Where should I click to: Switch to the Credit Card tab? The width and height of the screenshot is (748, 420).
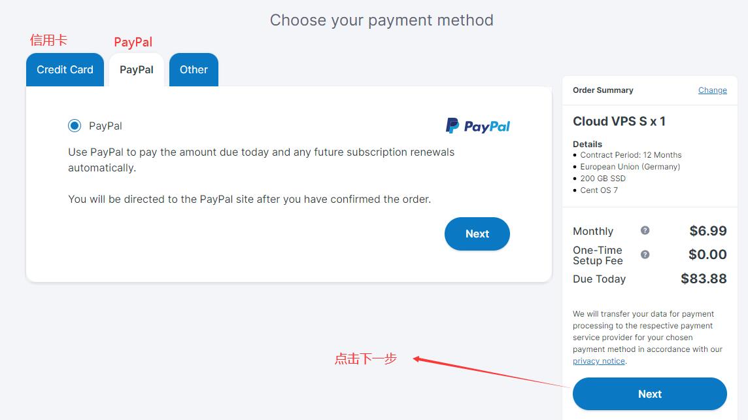(x=65, y=70)
